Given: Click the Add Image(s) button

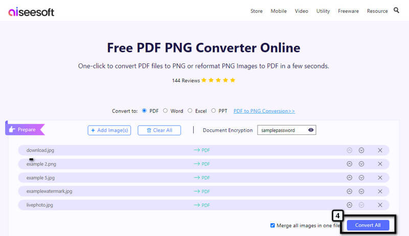Looking at the screenshot, I should (x=109, y=130).
